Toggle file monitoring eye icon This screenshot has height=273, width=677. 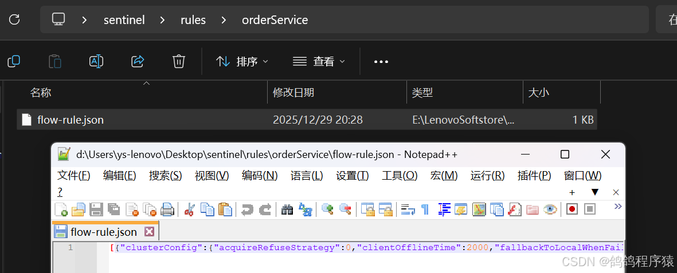pos(550,209)
